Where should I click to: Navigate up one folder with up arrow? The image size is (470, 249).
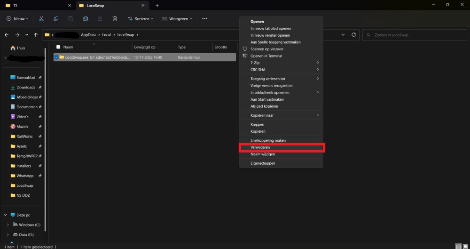point(36,35)
